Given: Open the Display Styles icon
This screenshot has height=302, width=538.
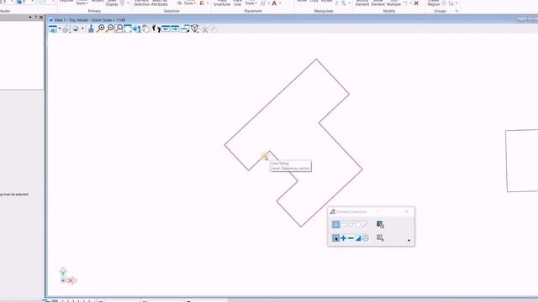Looking at the screenshot, I should 76,29.
